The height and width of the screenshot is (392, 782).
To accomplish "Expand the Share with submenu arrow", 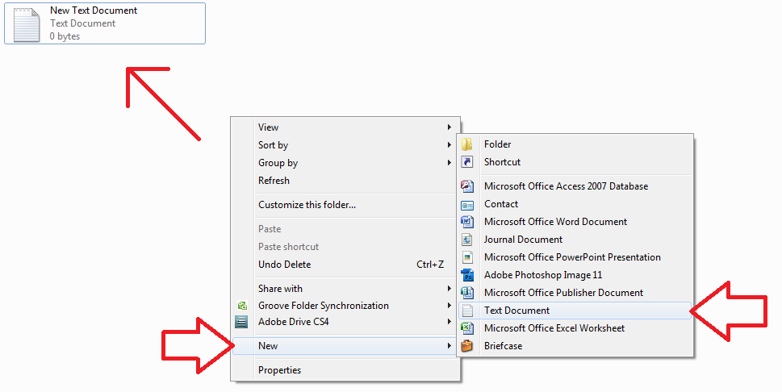I will (x=450, y=288).
